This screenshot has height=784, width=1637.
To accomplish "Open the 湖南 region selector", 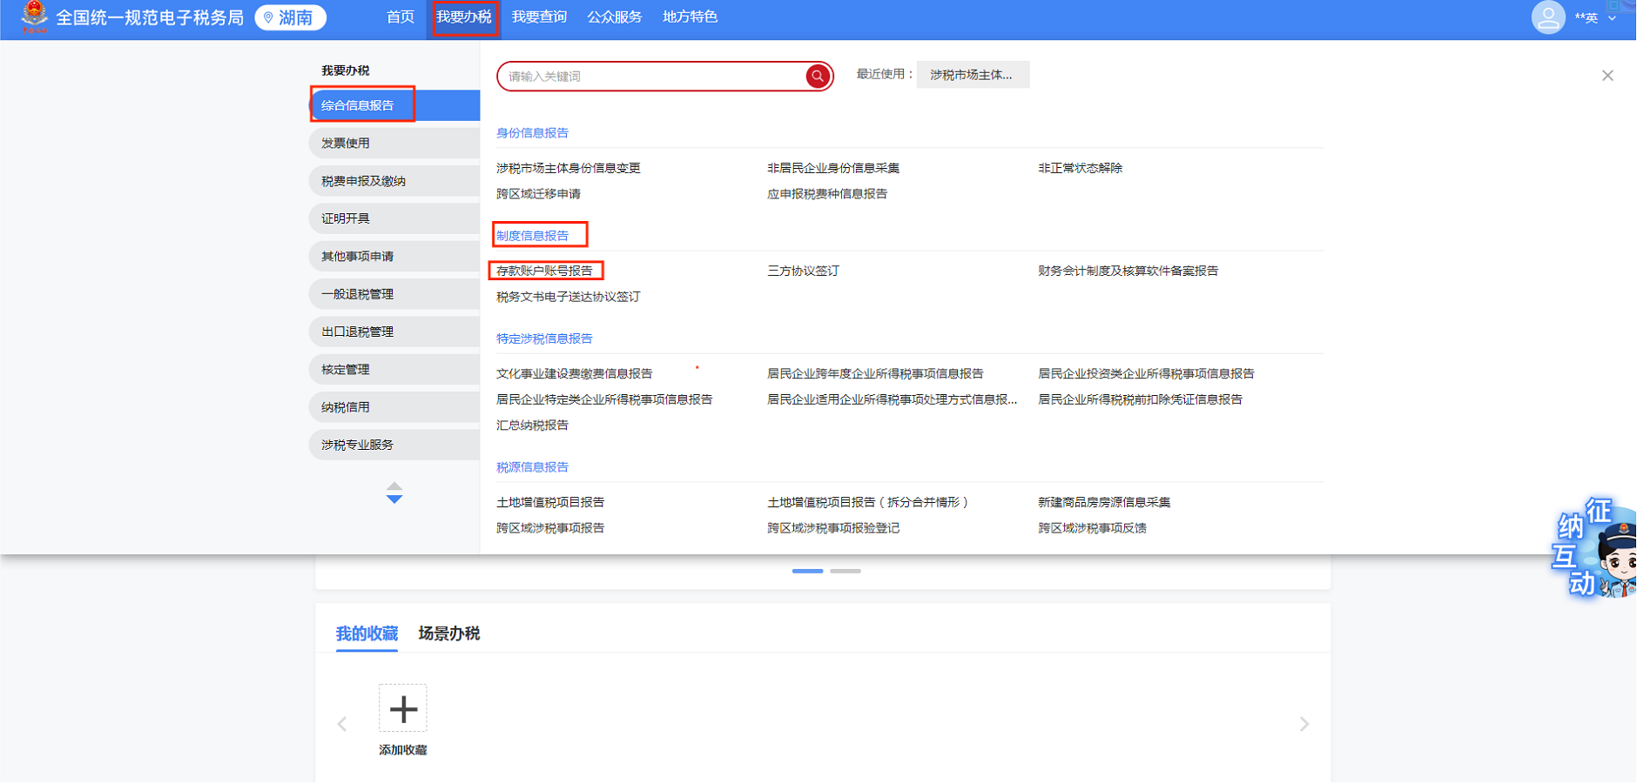I will [291, 17].
